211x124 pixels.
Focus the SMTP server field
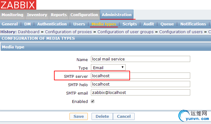coord(141,76)
